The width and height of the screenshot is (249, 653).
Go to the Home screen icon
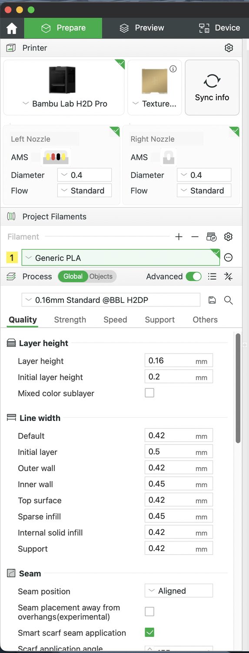click(x=12, y=28)
